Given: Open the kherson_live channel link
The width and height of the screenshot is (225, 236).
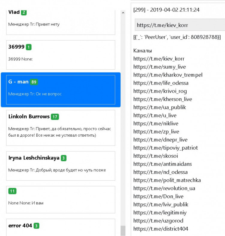Looking at the screenshot, I should click(163, 99).
